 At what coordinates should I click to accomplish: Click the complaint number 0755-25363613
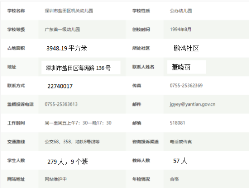[x=61, y=104]
